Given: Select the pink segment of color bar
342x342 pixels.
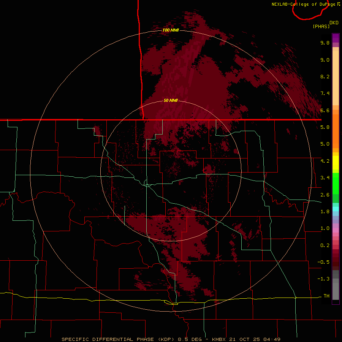Looking at the screenshot, I should coord(336,230).
